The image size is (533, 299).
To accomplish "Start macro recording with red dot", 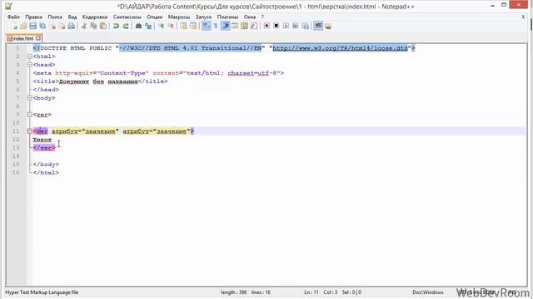I will point(266,26).
